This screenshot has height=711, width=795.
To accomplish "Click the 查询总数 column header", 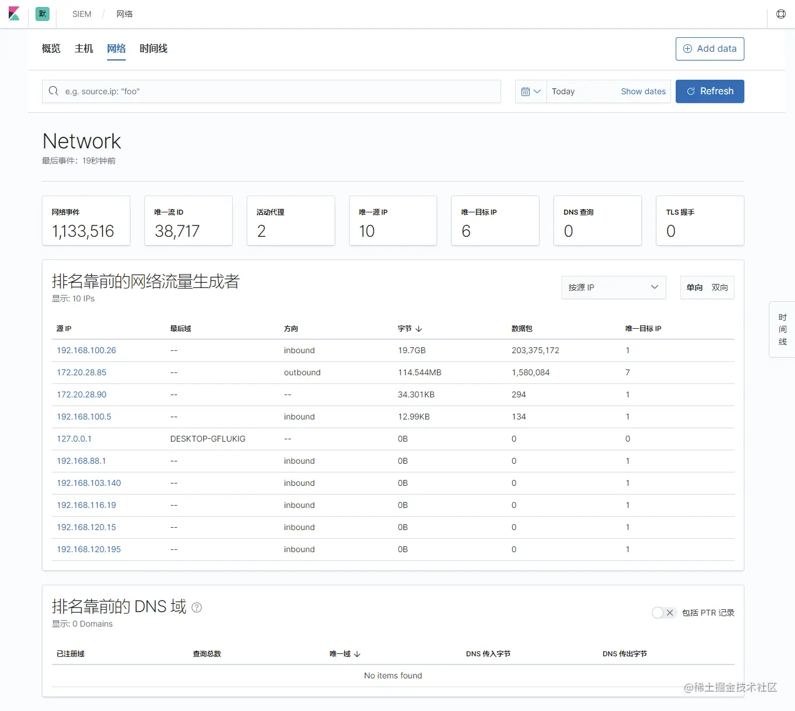I will (x=207, y=654).
